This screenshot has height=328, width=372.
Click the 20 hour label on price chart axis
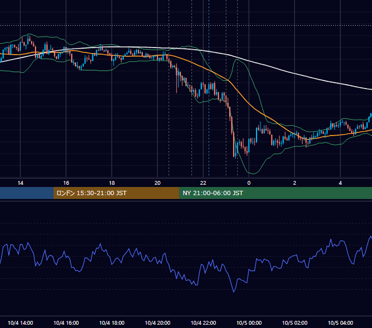(158, 183)
